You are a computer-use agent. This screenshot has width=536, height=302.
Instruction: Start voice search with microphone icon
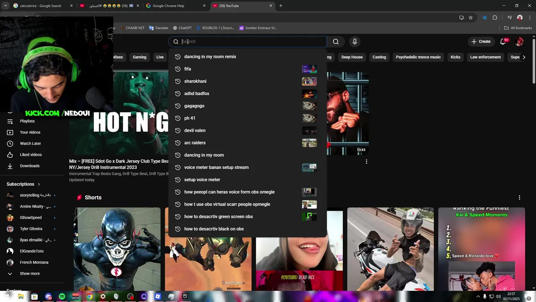tap(355, 42)
